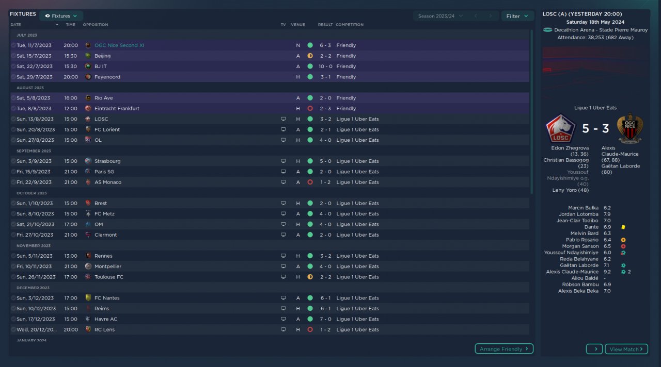Click the orange draw marker for Toulouse FC
661x367 pixels.
[x=310, y=277]
